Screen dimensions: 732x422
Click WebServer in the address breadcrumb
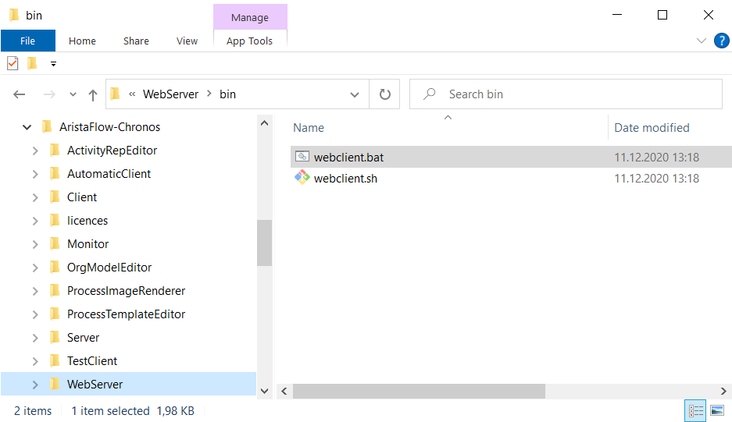click(170, 94)
